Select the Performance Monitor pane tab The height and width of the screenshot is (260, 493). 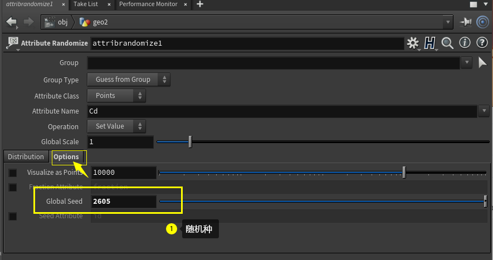tap(148, 4)
